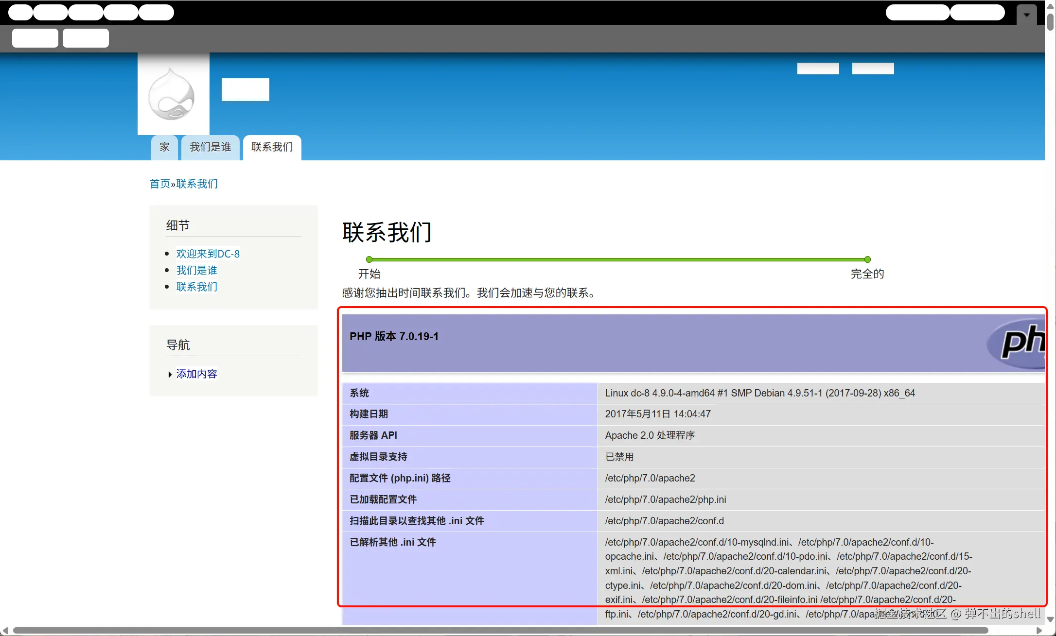
Task: Click the PHP logo in the version banner
Action: 1019,343
